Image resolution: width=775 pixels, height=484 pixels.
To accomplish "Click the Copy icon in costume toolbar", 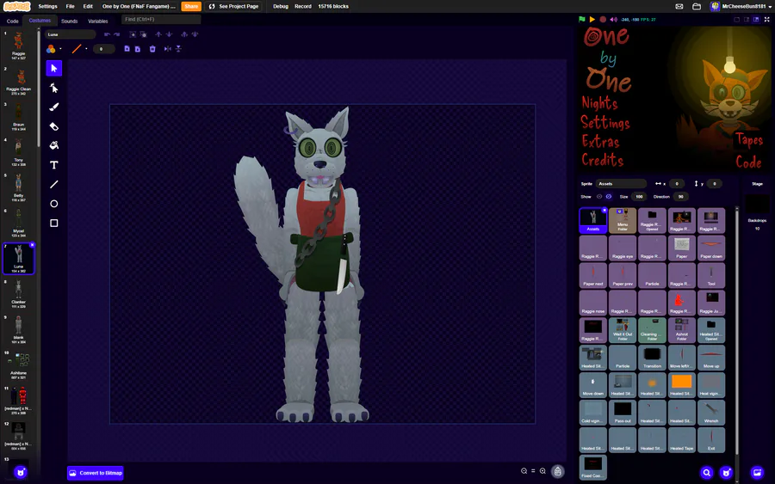I will tap(127, 49).
